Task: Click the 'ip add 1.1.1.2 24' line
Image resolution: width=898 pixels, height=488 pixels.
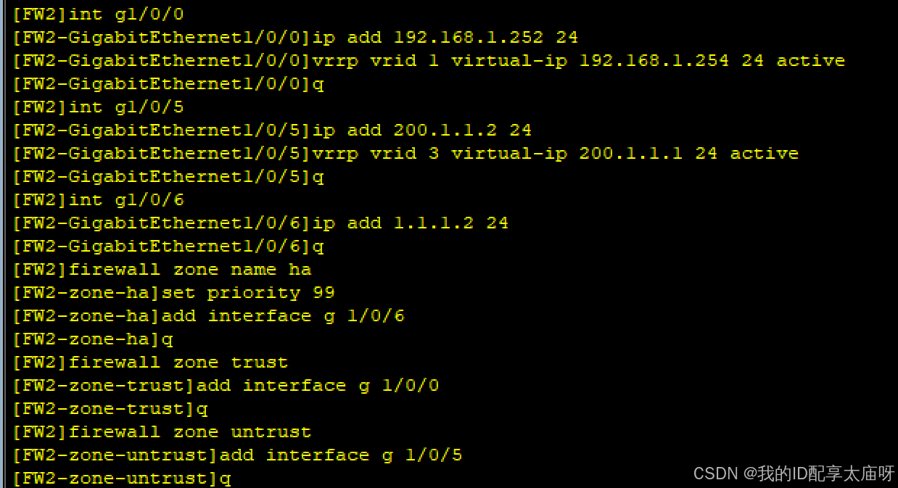Action: pyautogui.click(x=260, y=223)
